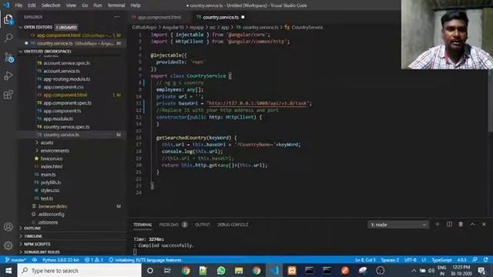Open notifications bell in status bar
Viewport: 493px width, 277px height.
(x=486, y=260)
